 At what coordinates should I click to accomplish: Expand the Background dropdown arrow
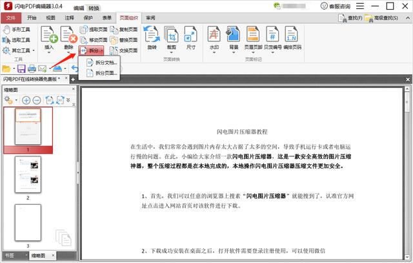(x=234, y=52)
